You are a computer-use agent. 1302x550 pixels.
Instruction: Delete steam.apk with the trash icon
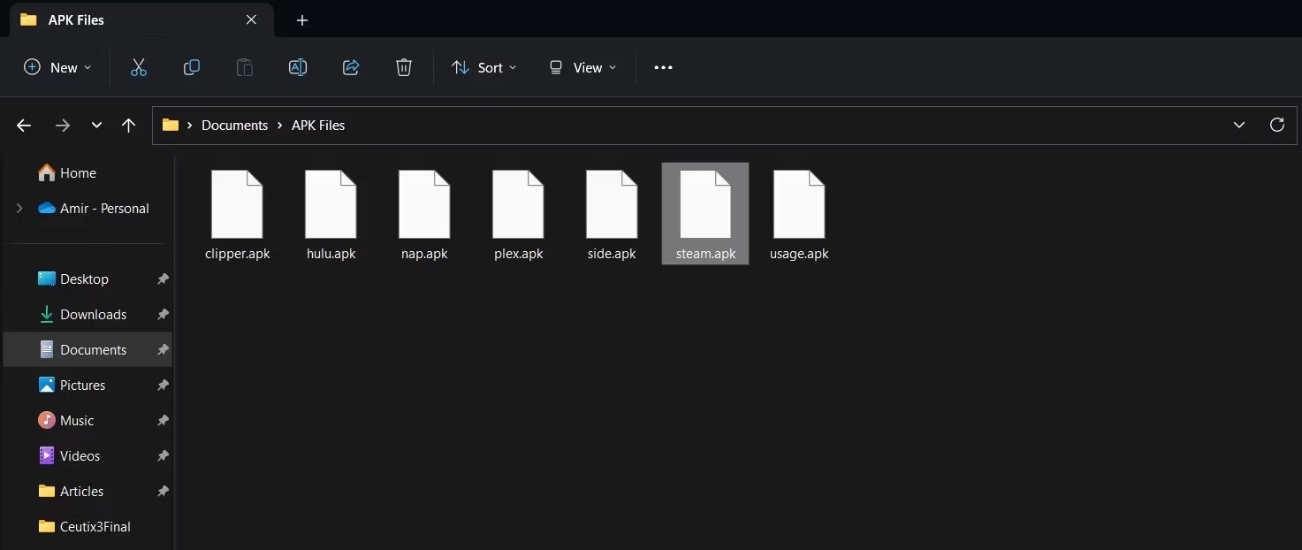point(404,67)
